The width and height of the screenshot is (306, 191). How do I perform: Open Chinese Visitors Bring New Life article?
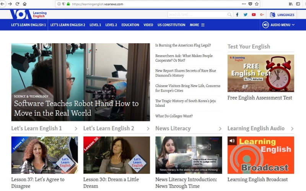[x=188, y=88]
